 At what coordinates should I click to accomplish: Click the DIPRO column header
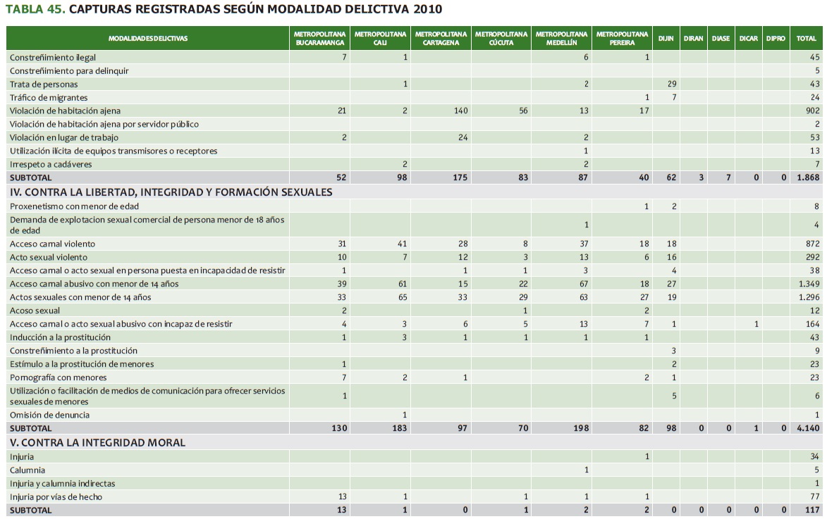pos(776,38)
